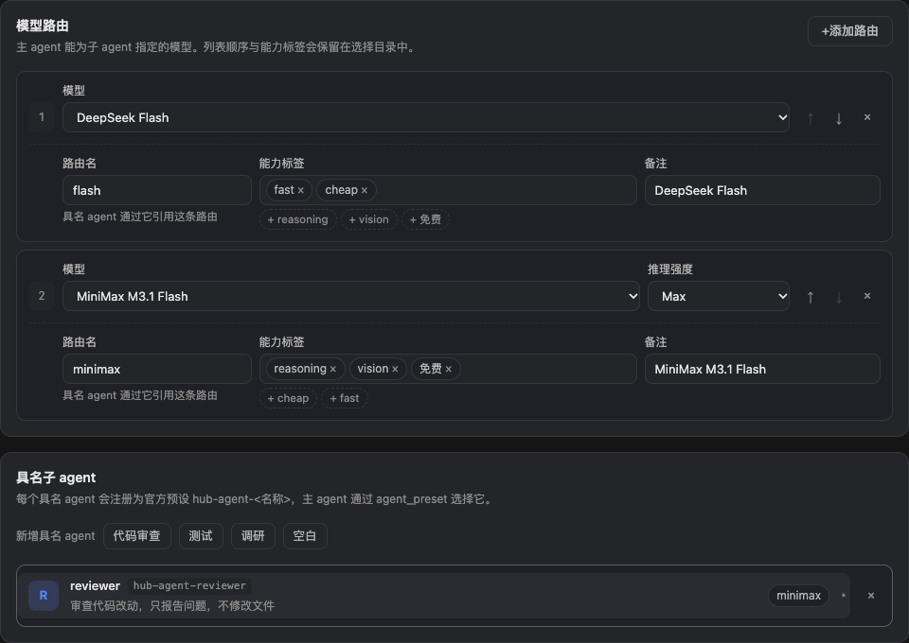
Task: Remove 免费 tag from minimax route
Action: (448, 369)
